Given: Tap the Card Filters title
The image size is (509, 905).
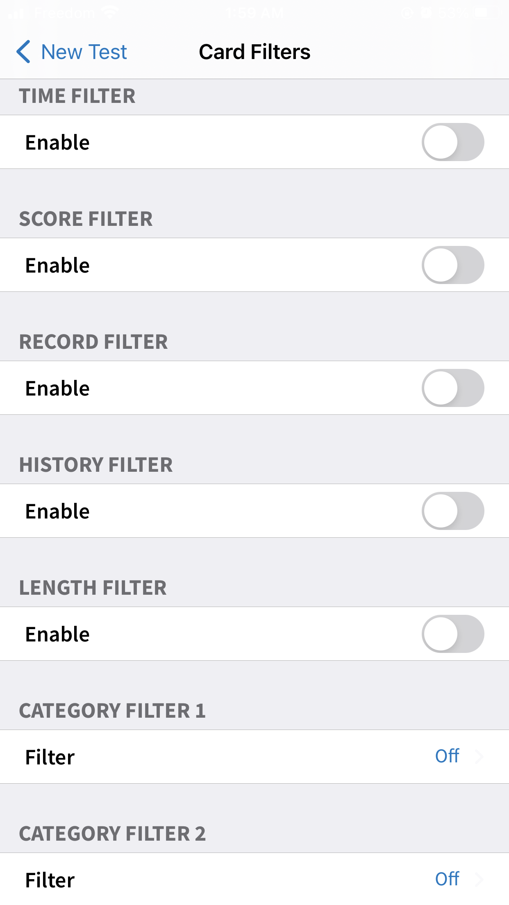Looking at the screenshot, I should (254, 52).
